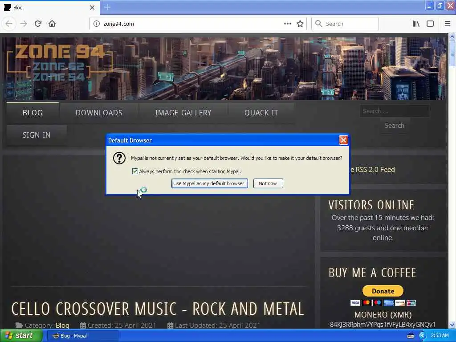
Task: Go forward with the forward arrow
Action: (24, 24)
